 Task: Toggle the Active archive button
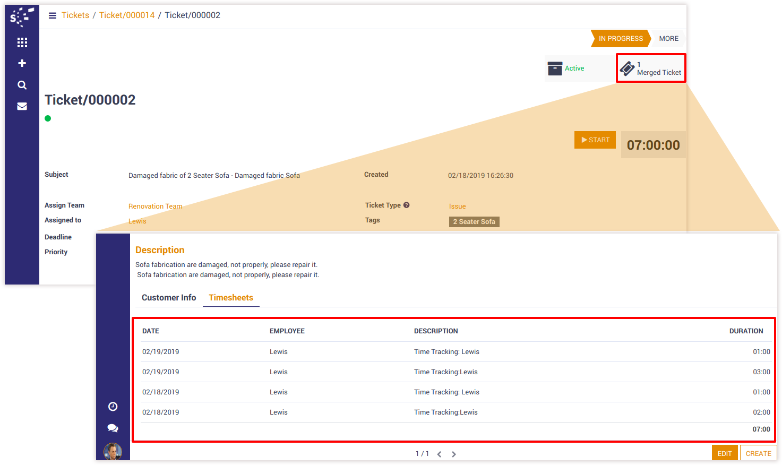pos(567,68)
